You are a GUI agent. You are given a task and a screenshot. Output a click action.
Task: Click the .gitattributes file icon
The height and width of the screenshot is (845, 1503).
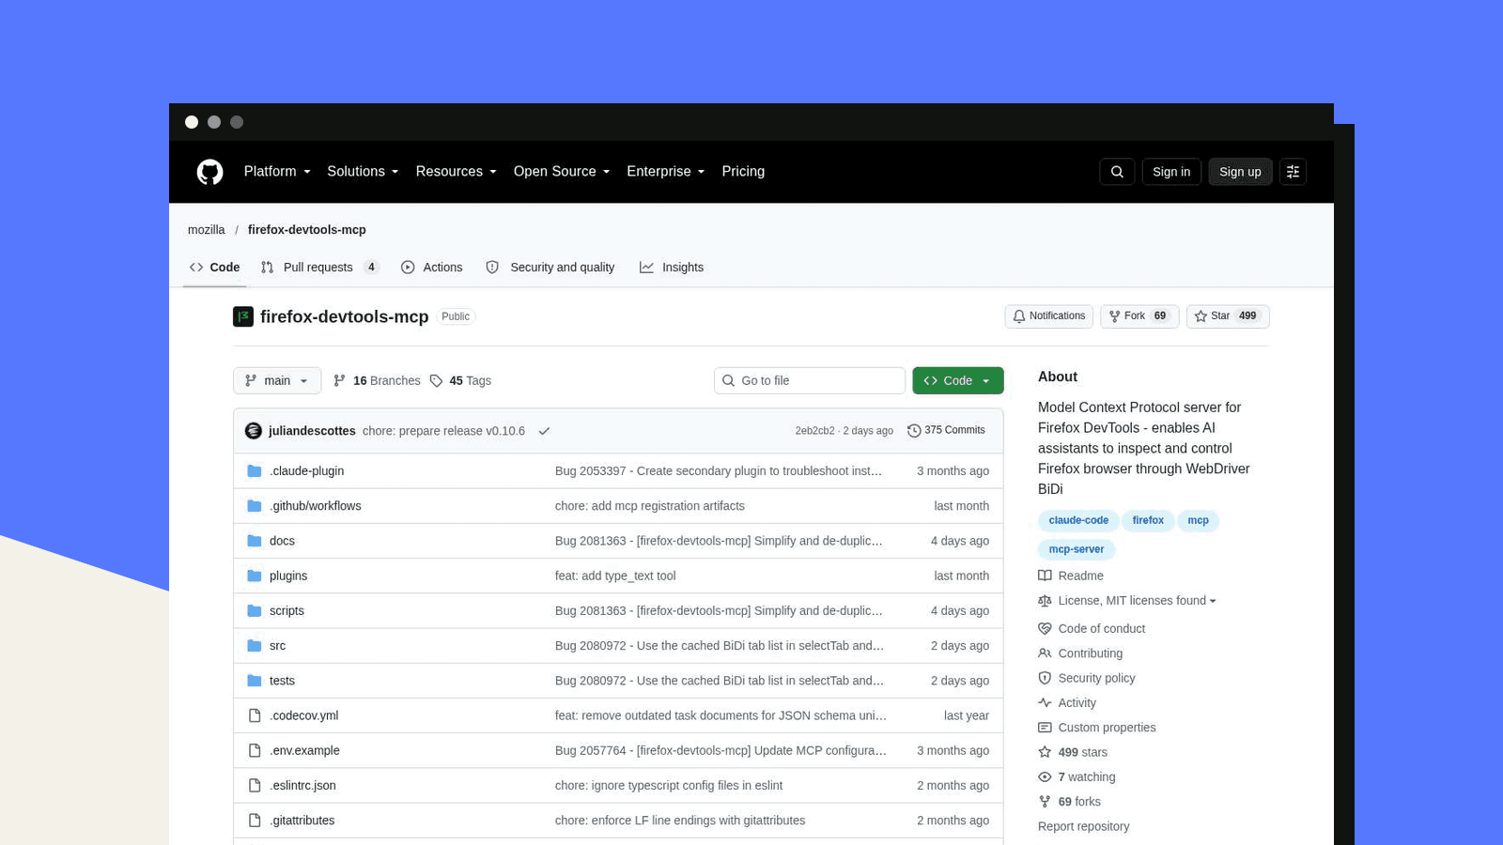(x=255, y=821)
